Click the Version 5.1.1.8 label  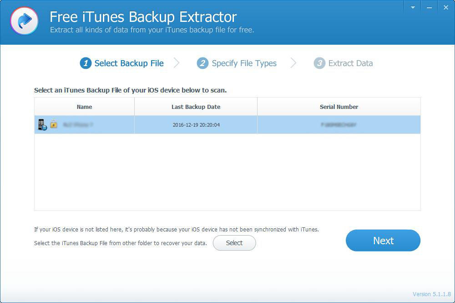tap(432, 294)
